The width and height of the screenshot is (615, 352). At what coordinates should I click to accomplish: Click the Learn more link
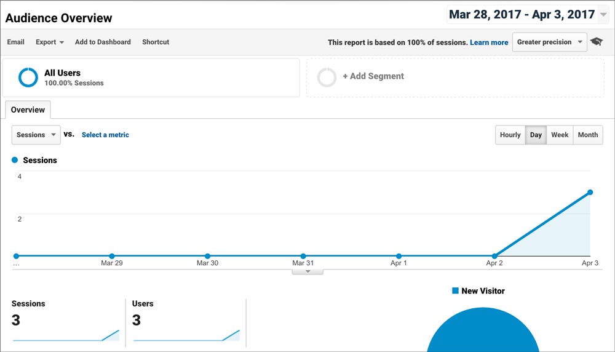(489, 42)
